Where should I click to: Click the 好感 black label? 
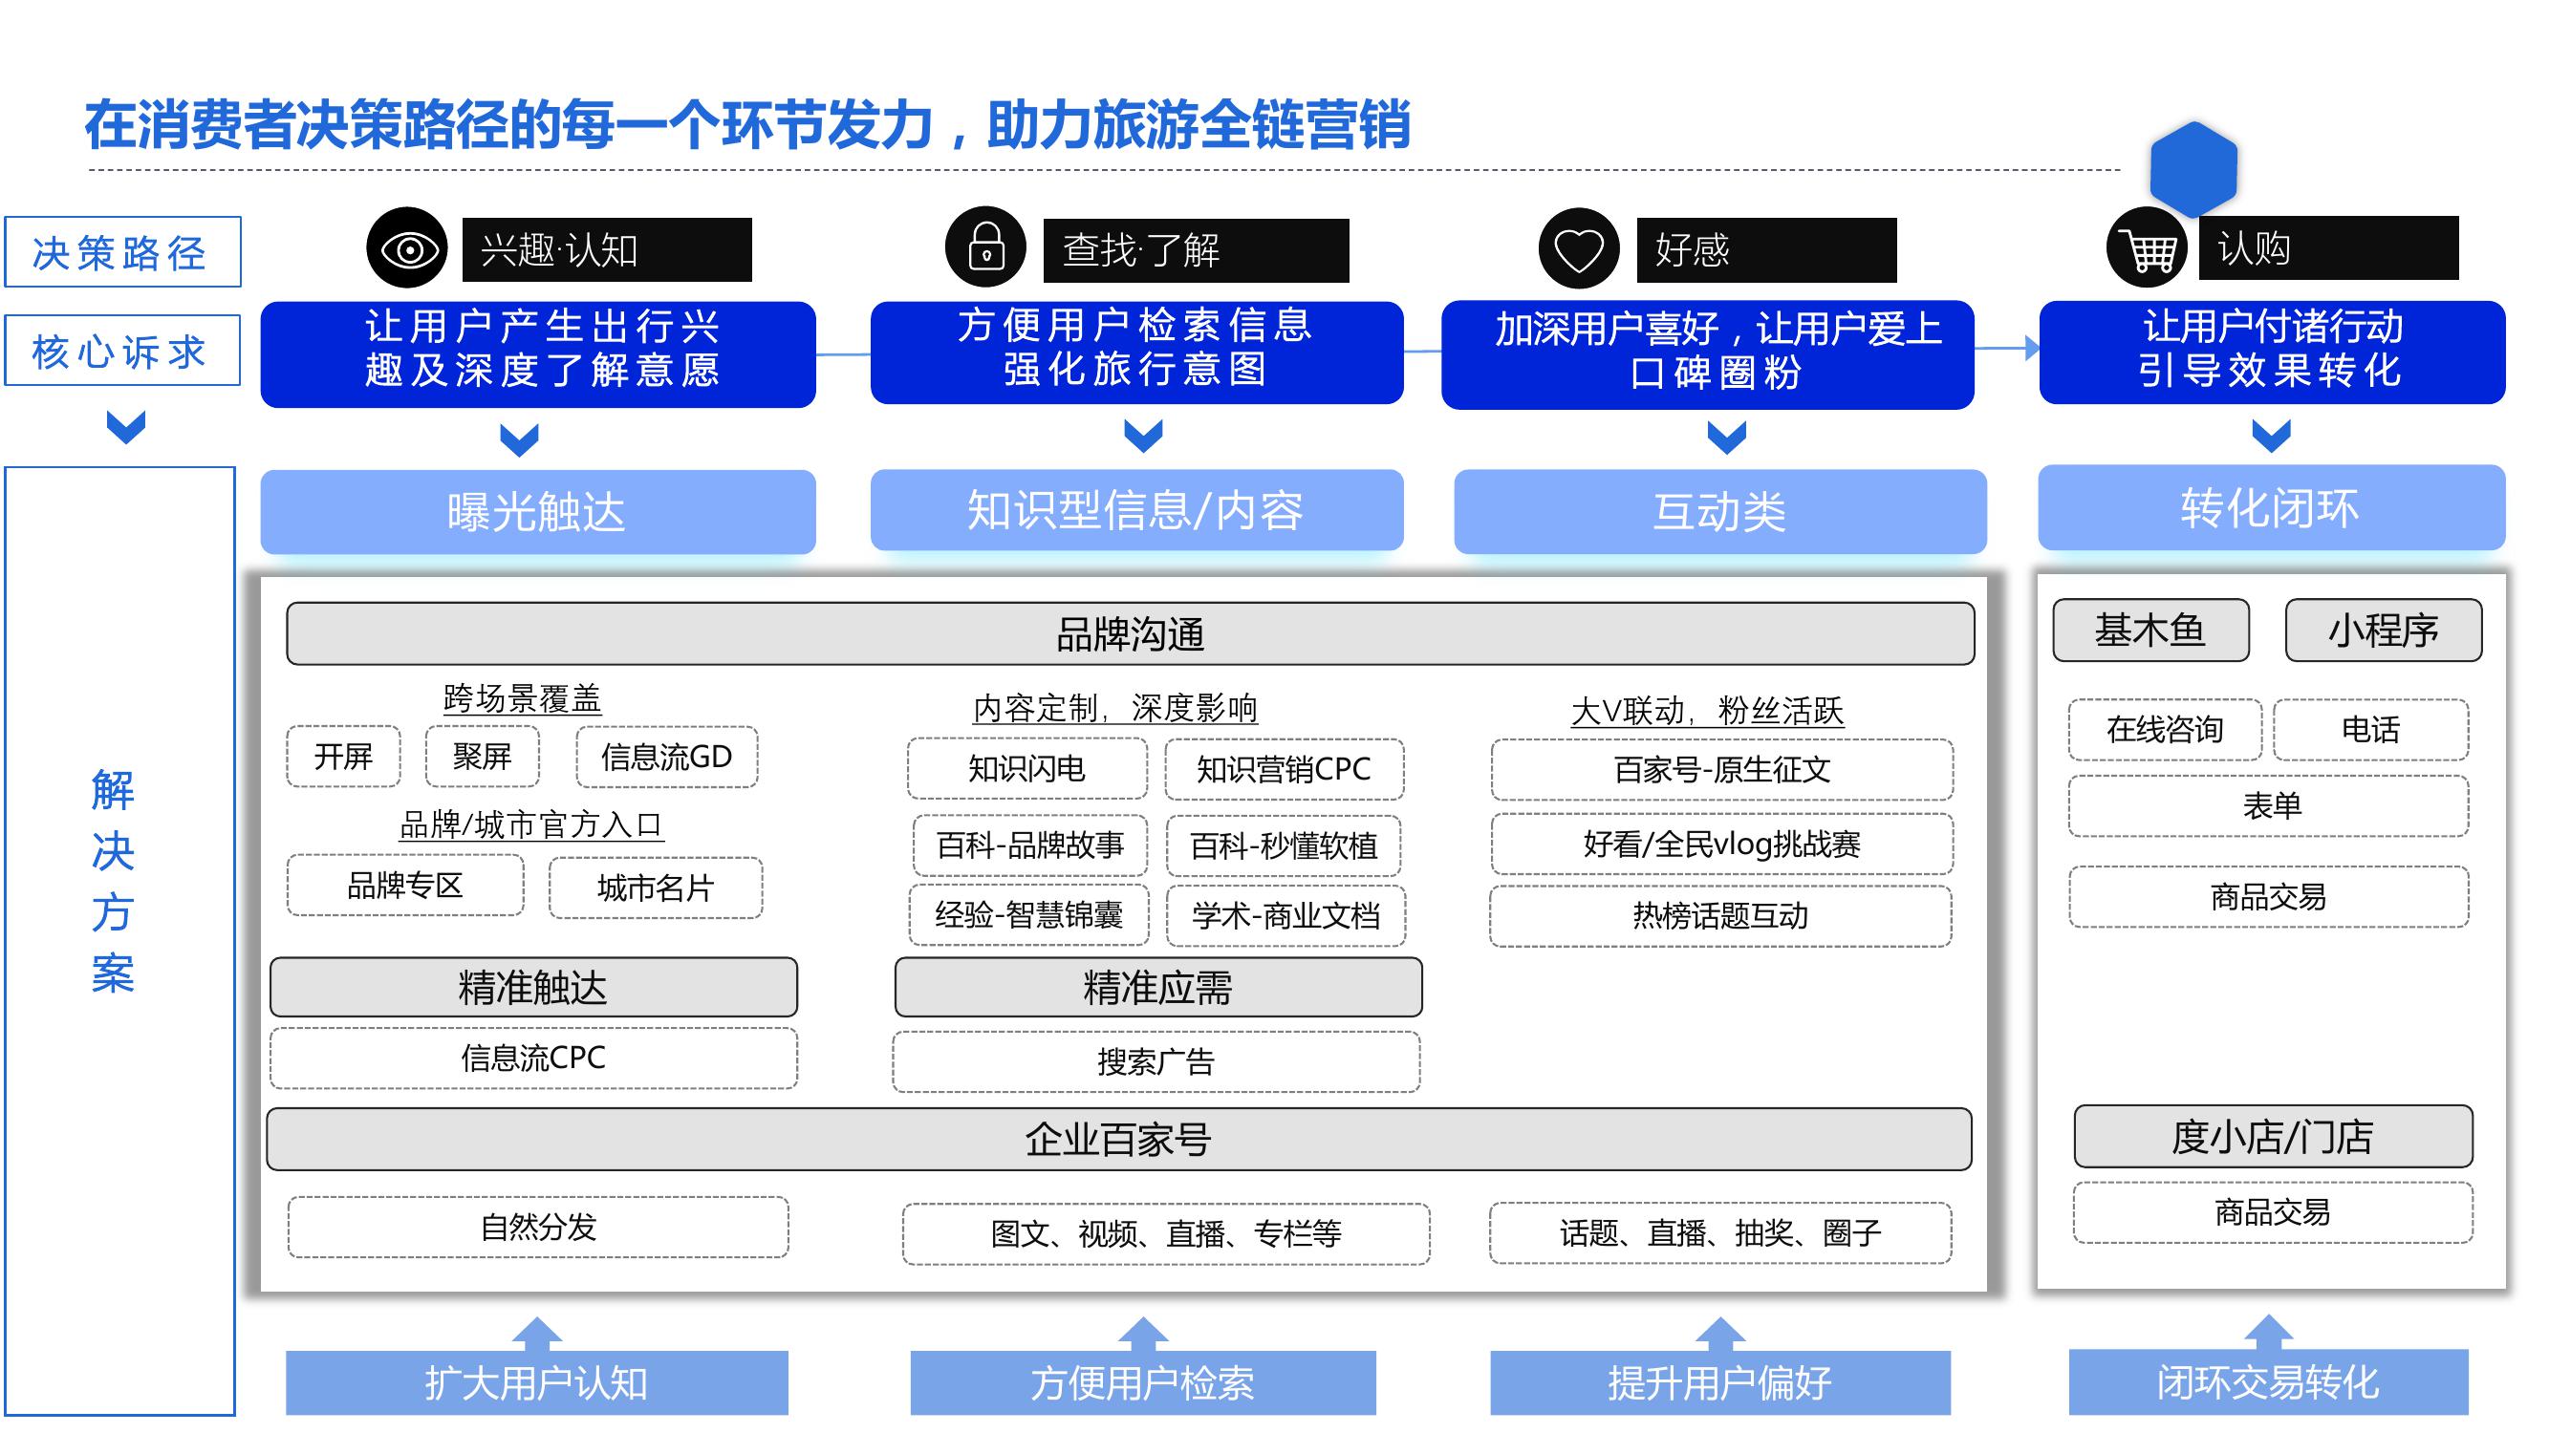point(1766,249)
